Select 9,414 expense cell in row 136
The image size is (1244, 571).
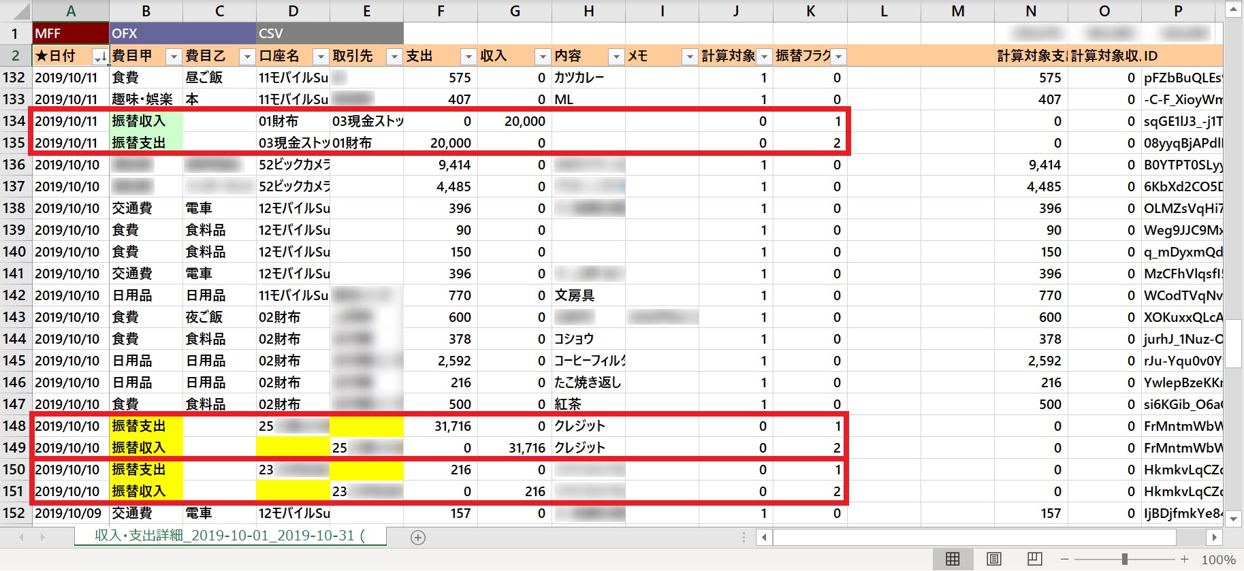pos(441,165)
